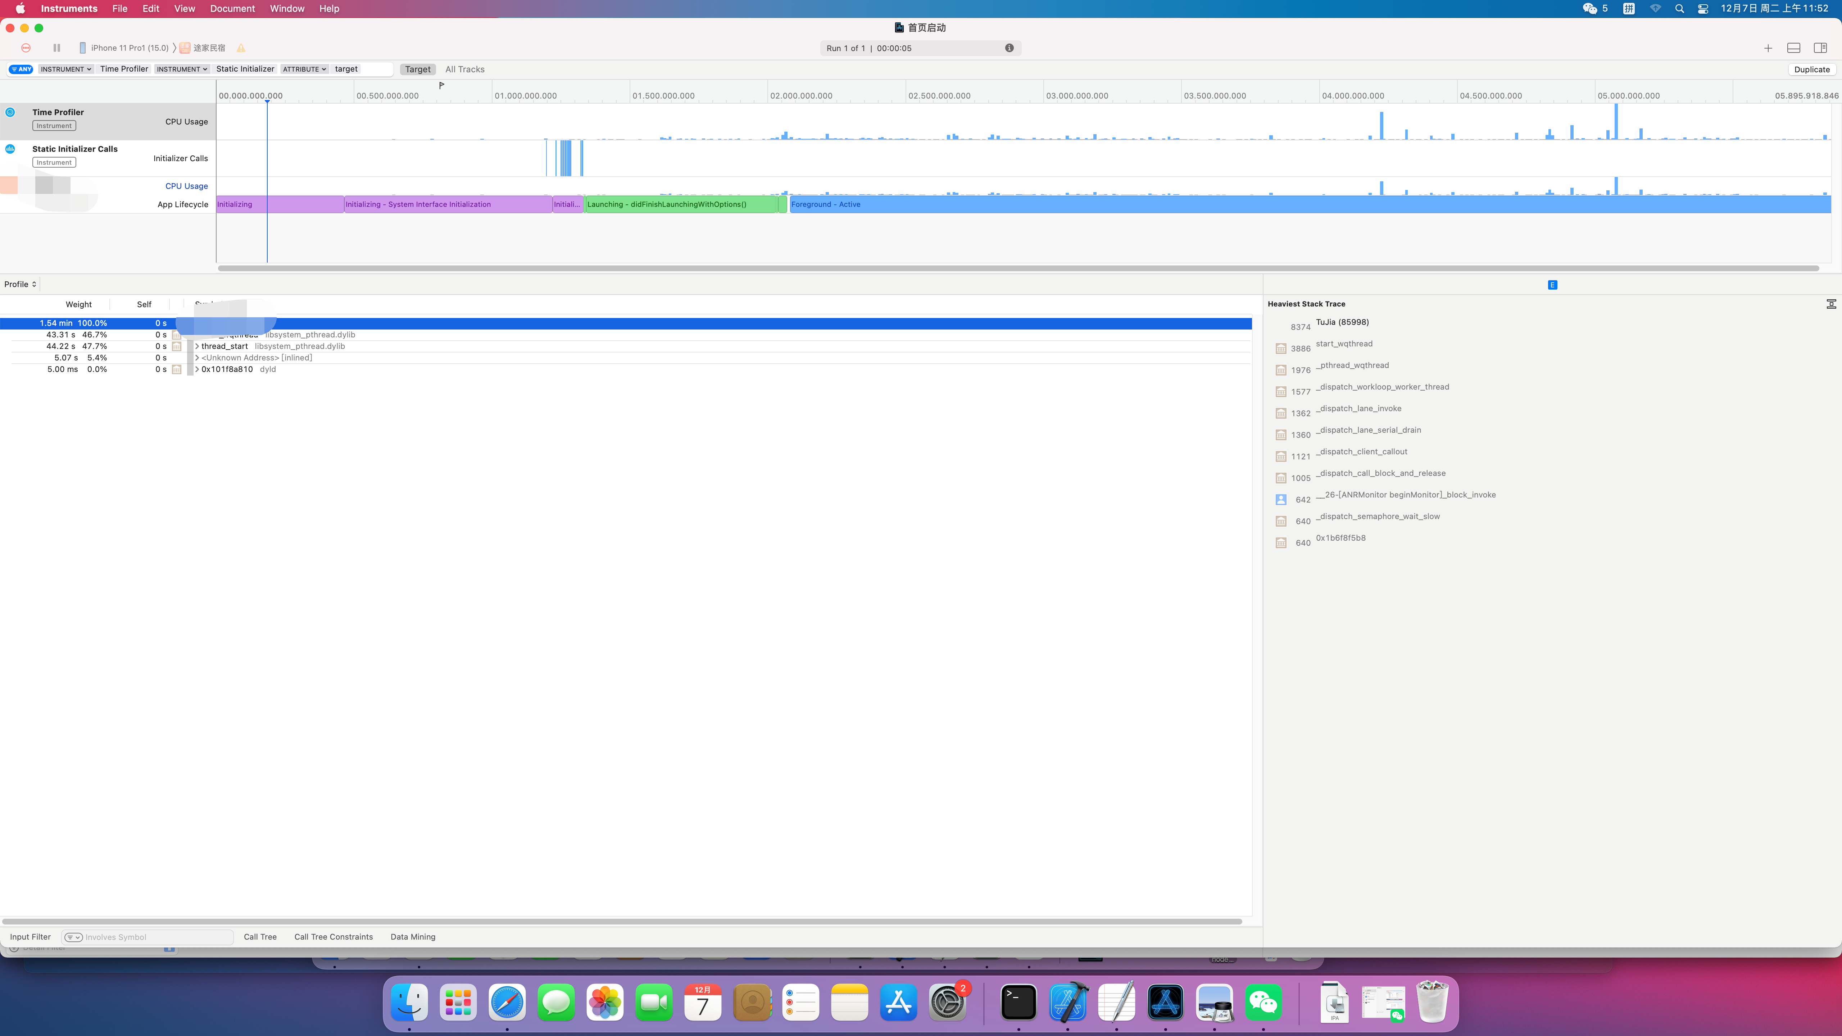Open second INSTRUMENT filter dropdown before Static Initializer
The image size is (1842, 1036).
tap(182, 69)
